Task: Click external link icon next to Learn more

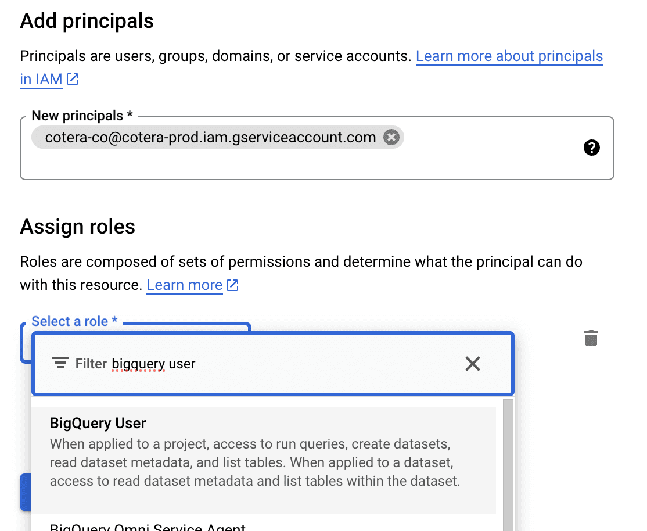Action: (232, 285)
